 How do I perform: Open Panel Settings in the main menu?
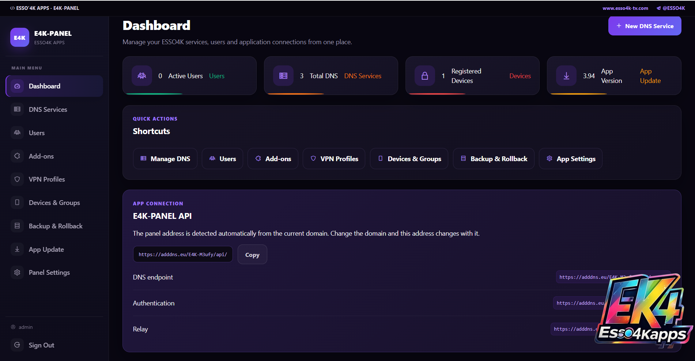tap(54, 273)
